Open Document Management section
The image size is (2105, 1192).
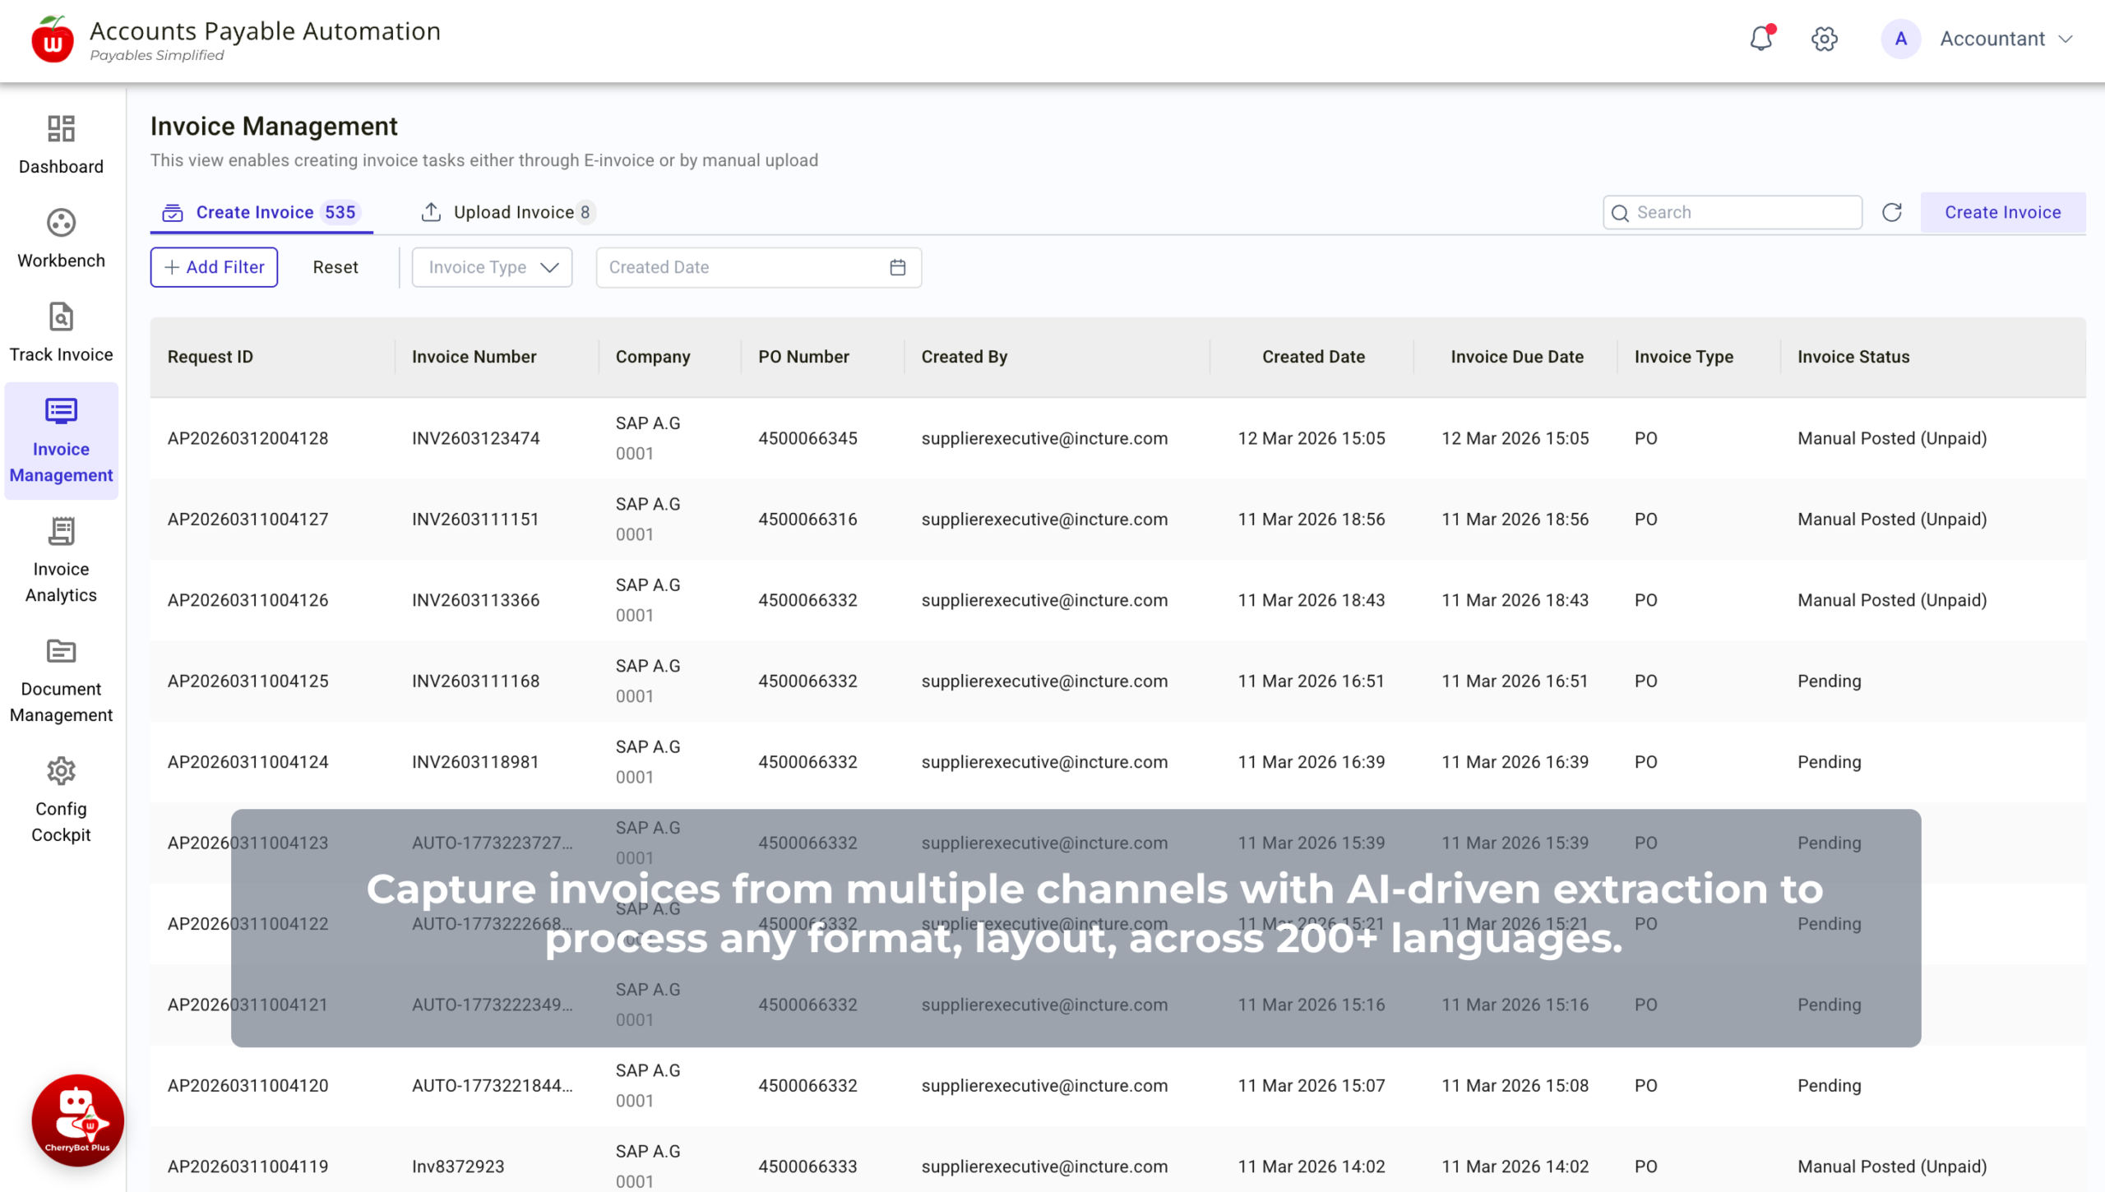(61, 679)
